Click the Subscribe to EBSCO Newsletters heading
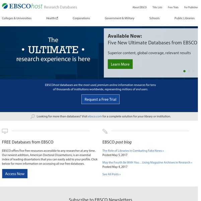The height and width of the screenshot is (201, 201). pos(100,199)
